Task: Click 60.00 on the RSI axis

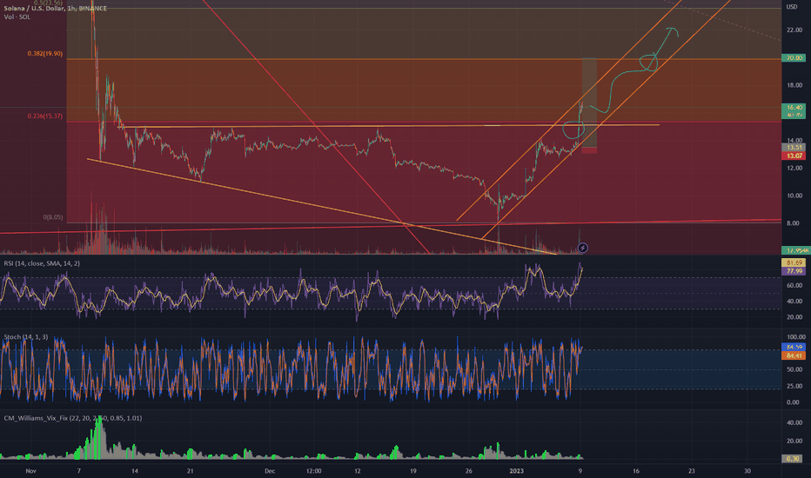Action: coord(794,285)
